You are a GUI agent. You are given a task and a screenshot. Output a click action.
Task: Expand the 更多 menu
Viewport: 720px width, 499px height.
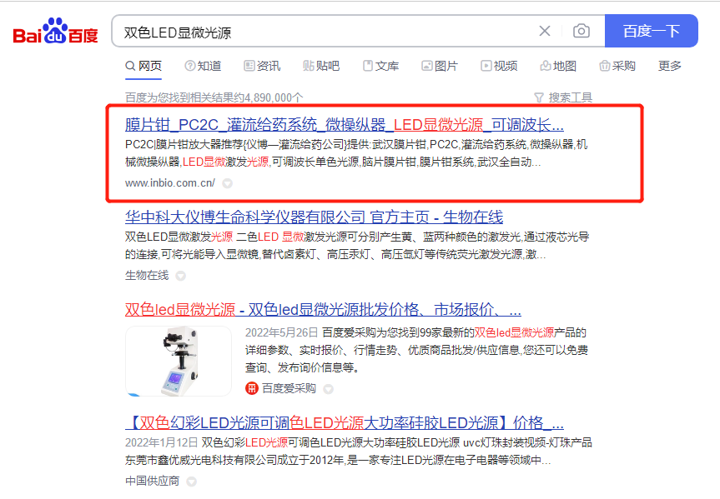point(669,66)
